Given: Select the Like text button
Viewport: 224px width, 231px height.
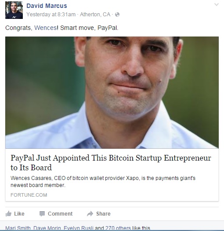Looking at the screenshot, I should pos(19,214).
